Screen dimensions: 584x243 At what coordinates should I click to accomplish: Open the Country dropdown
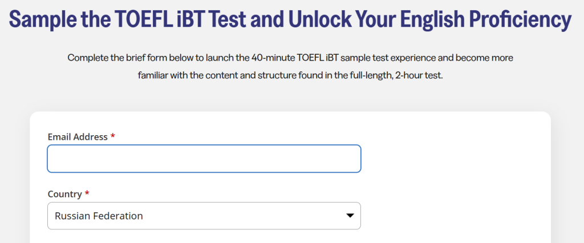click(204, 216)
